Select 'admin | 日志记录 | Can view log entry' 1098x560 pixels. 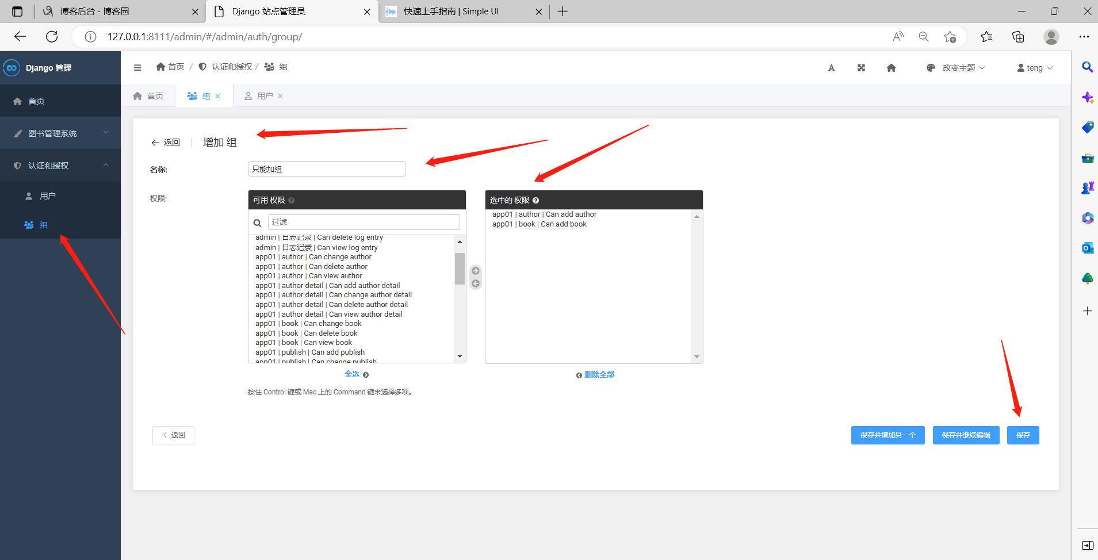pos(317,248)
